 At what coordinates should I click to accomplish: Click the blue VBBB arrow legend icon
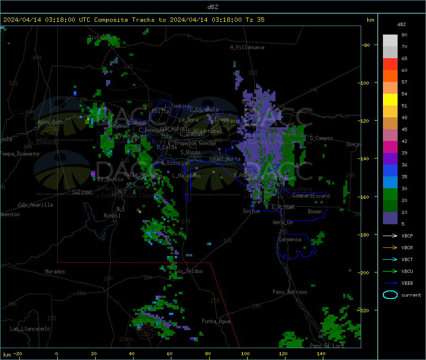390,283
